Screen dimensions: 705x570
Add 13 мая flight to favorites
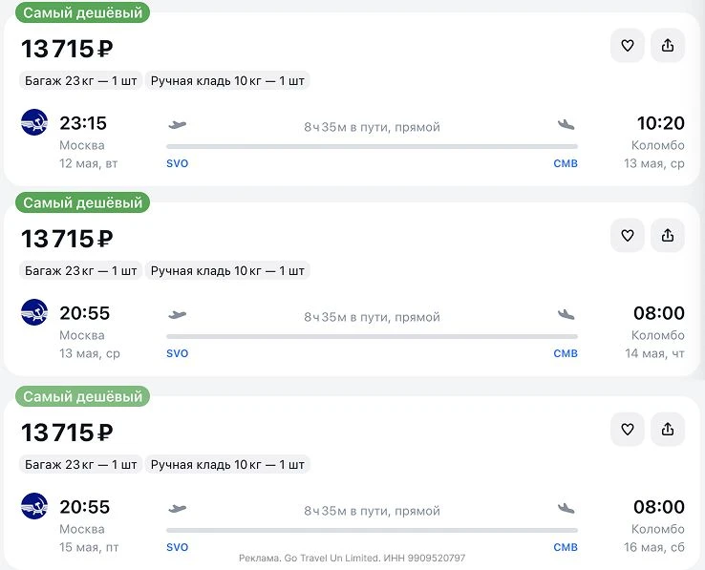click(628, 236)
